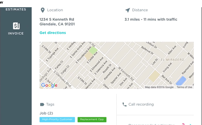This screenshot has width=202, height=125.
Task: Click the Invoice dollar icon in sidebar
Action: click(16, 26)
